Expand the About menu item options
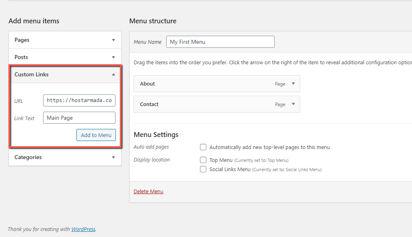Image resolution: width=412 pixels, height=237 pixels. tap(293, 84)
